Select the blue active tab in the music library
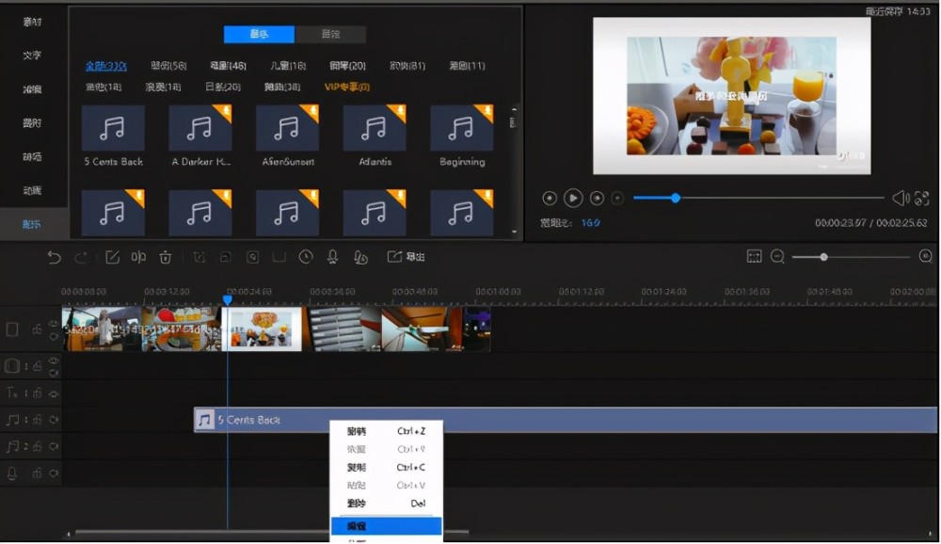941x544 pixels. 260,34
